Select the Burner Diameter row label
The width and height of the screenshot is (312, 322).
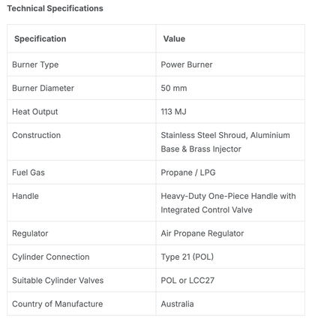pyautogui.click(x=43, y=88)
